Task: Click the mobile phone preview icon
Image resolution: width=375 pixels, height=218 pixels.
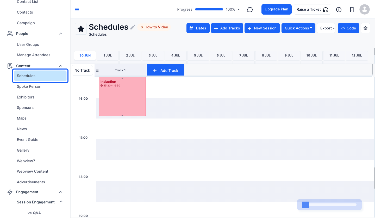Action: pos(352,10)
